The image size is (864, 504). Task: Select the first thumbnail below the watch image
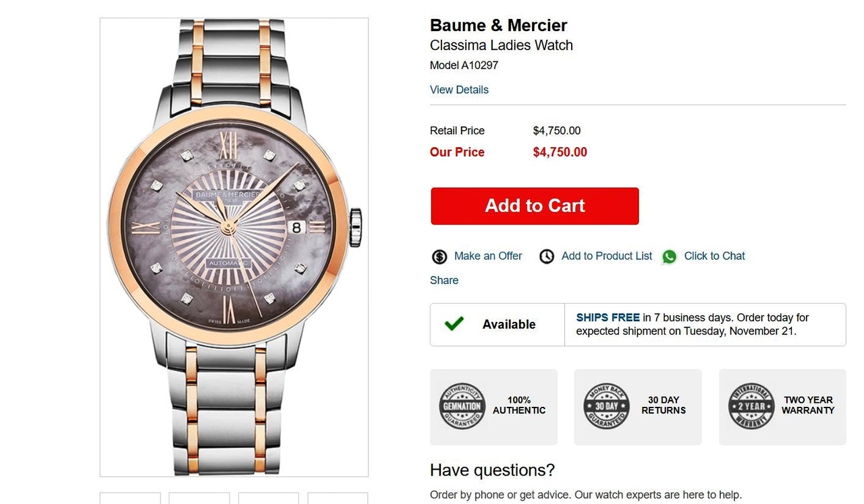tap(130, 499)
